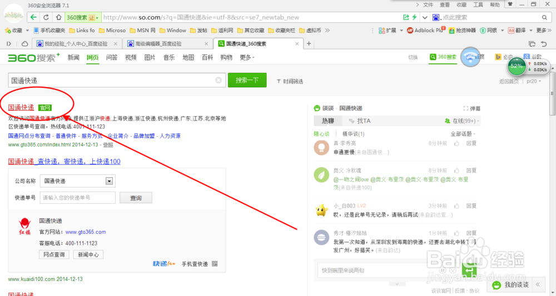The image size is (556, 296).
Task: Open the 快照 cached page link
Action: click(x=108, y=145)
